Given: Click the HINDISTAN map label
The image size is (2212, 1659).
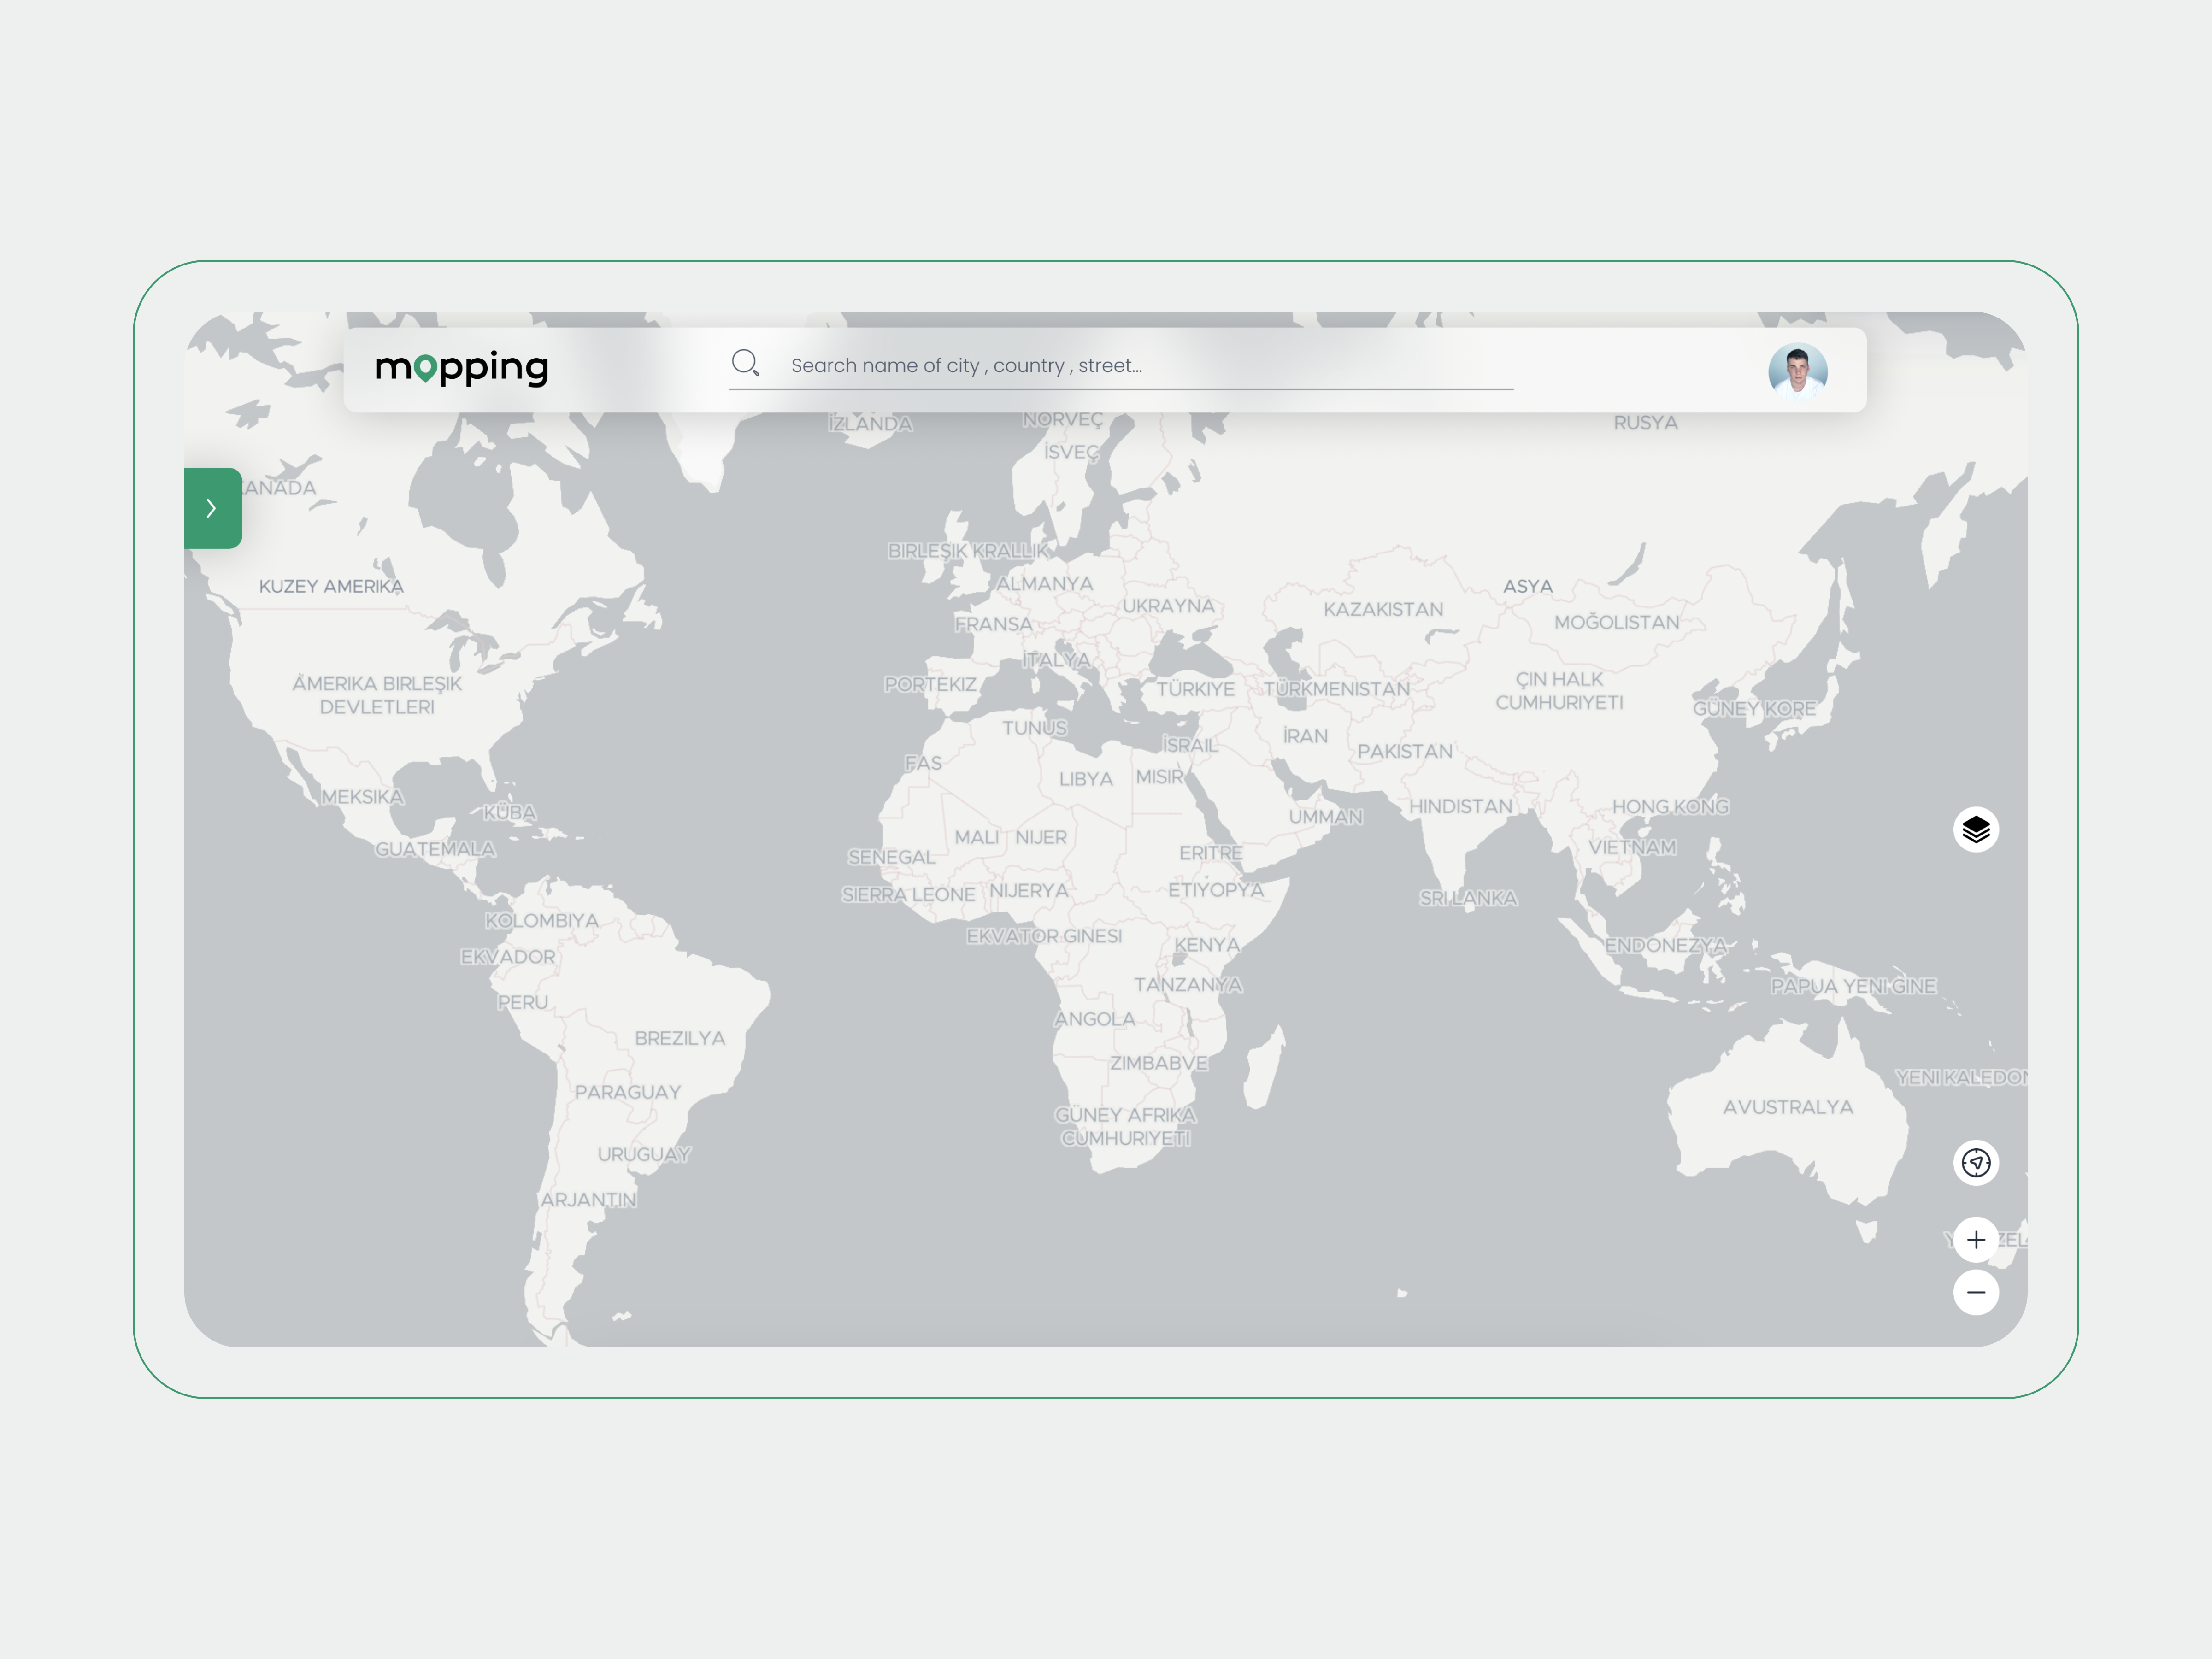Looking at the screenshot, I should [1460, 806].
